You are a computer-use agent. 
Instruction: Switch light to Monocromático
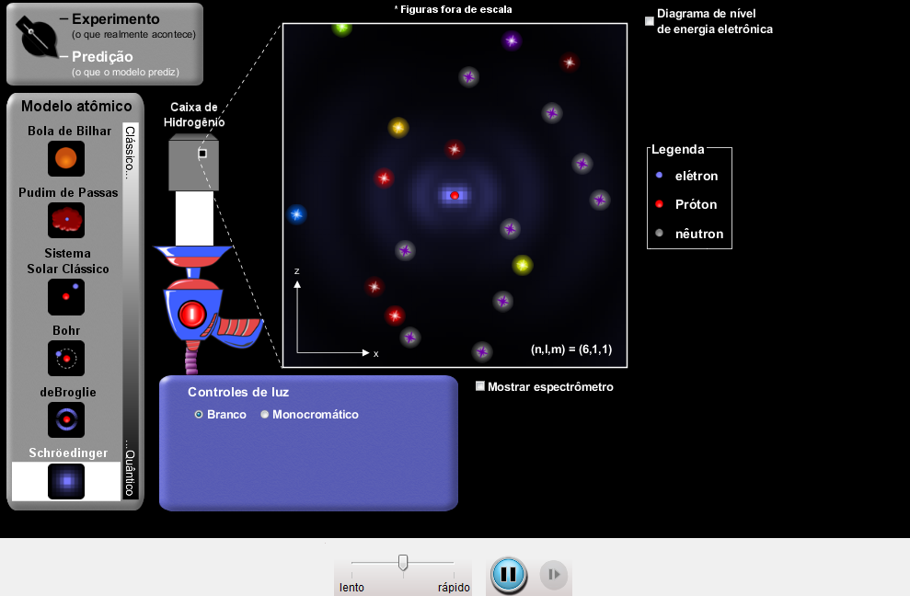(x=265, y=415)
